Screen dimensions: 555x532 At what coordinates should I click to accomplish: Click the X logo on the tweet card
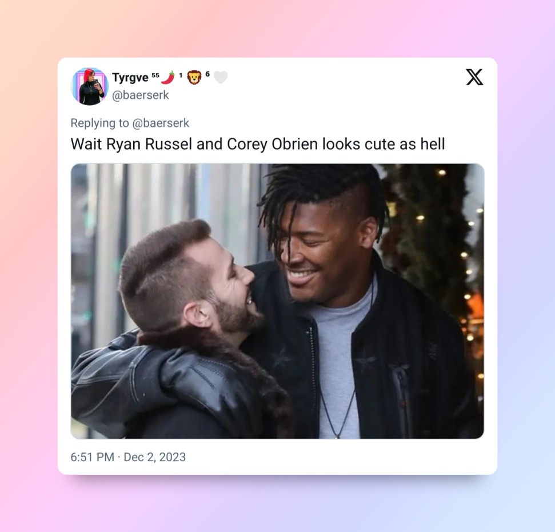pyautogui.click(x=474, y=77)
